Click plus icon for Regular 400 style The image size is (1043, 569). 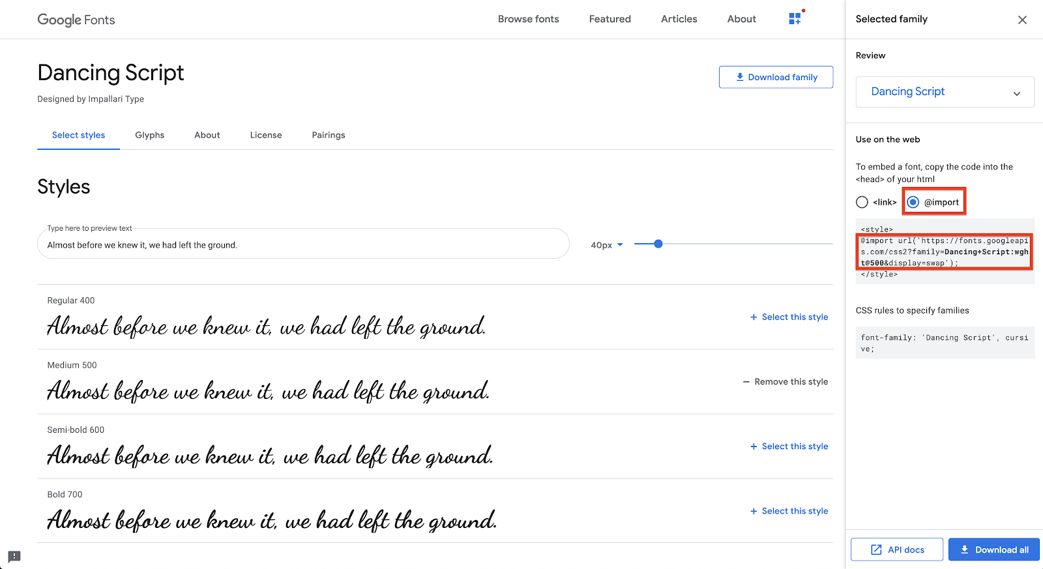pos(754,317)
